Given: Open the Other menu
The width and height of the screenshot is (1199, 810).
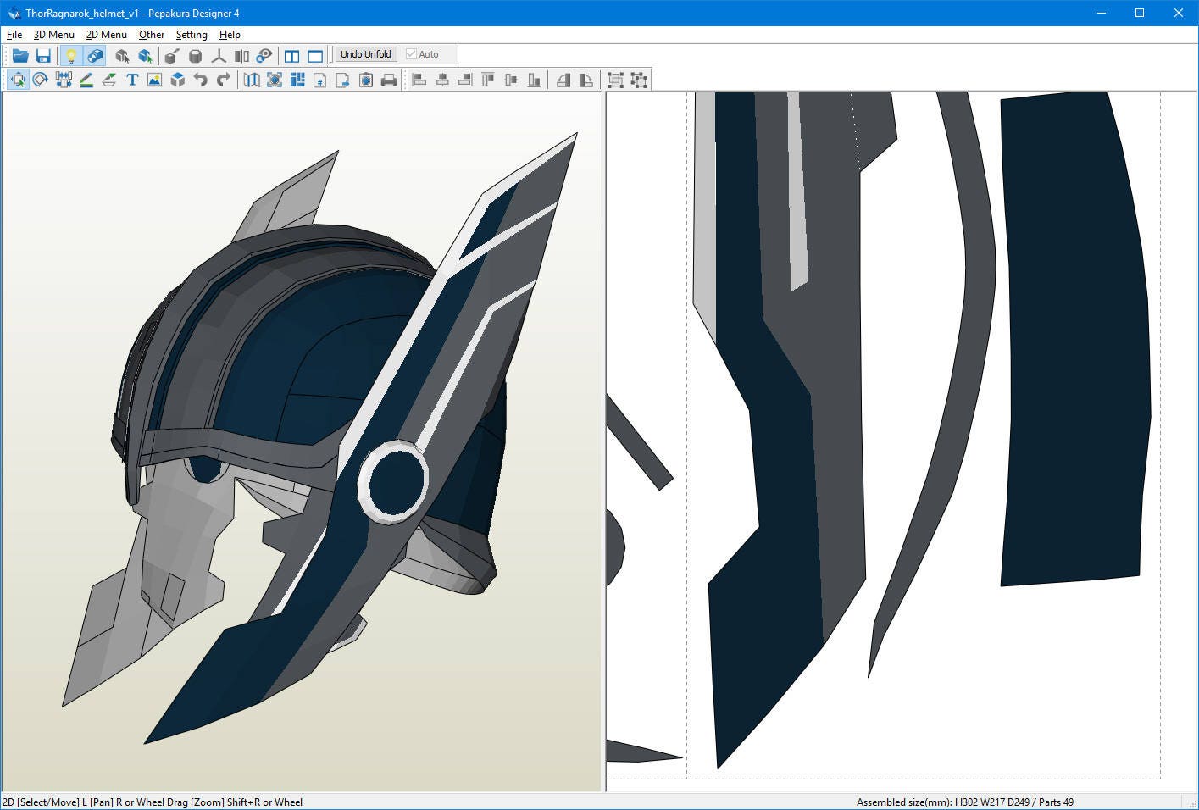Looking at the screenshot, I should tap(151, 35).
